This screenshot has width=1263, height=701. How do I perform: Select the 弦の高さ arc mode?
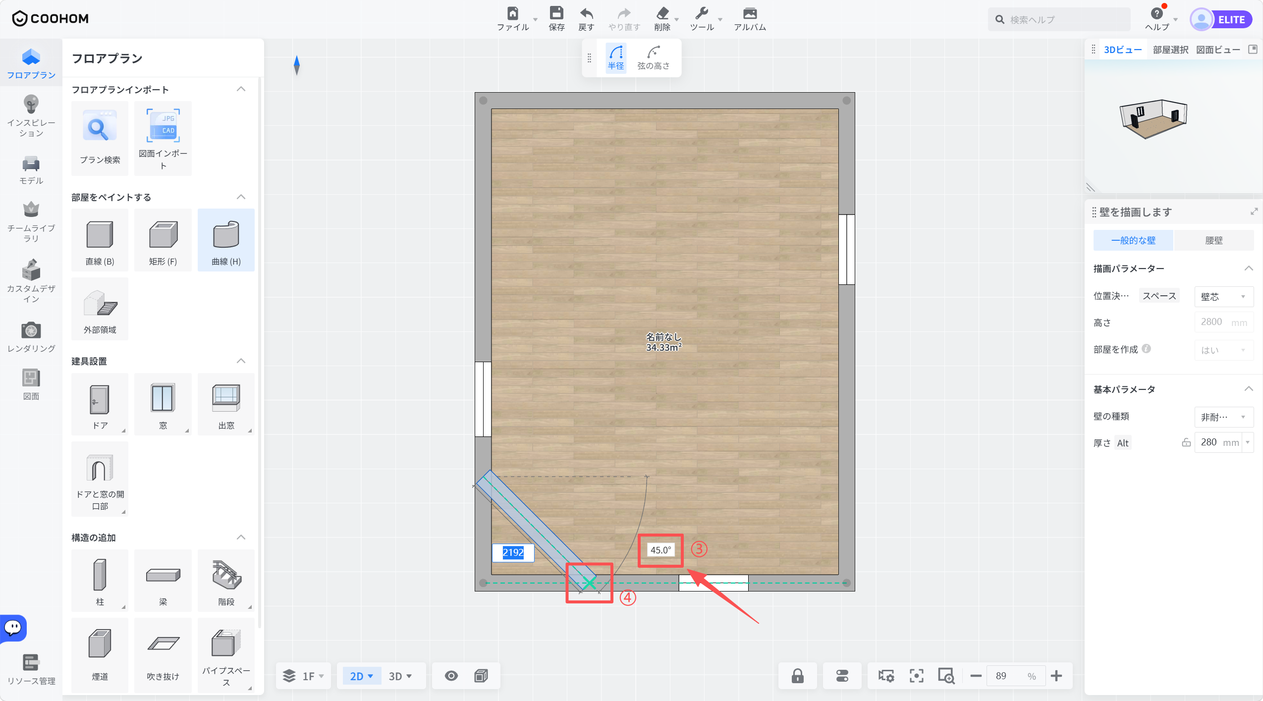tap(653, 58)
